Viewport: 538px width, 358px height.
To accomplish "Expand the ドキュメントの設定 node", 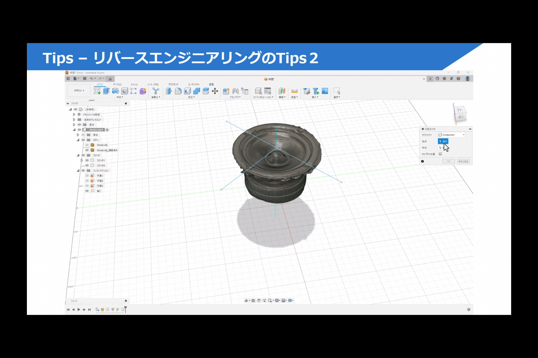I will pos(74,114).
